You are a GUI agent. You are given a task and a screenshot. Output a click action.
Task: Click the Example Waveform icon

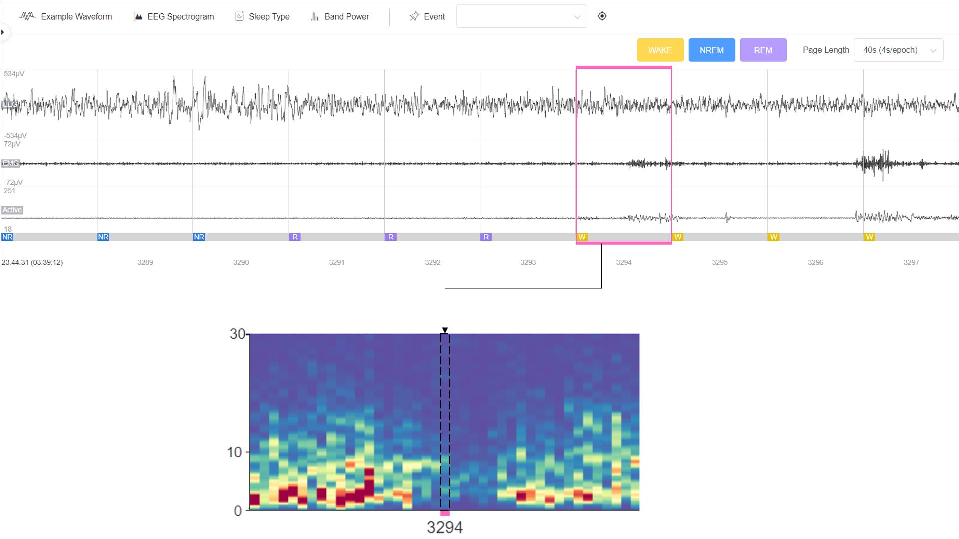point(27,16)
